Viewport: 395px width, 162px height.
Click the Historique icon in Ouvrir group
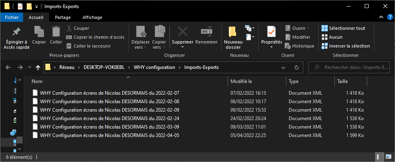(288, 46)
